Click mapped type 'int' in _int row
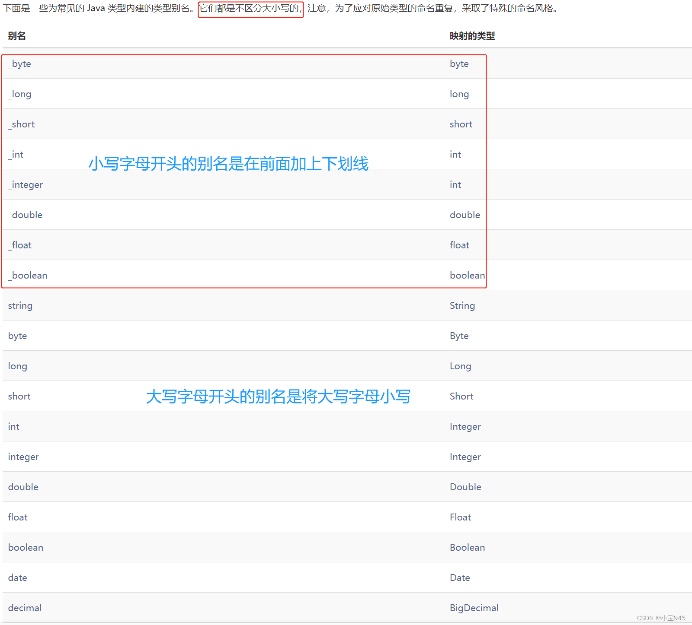 point(455,155)
